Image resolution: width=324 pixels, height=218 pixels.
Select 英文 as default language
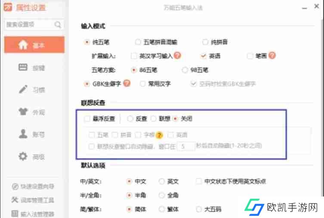pos(161,181)
